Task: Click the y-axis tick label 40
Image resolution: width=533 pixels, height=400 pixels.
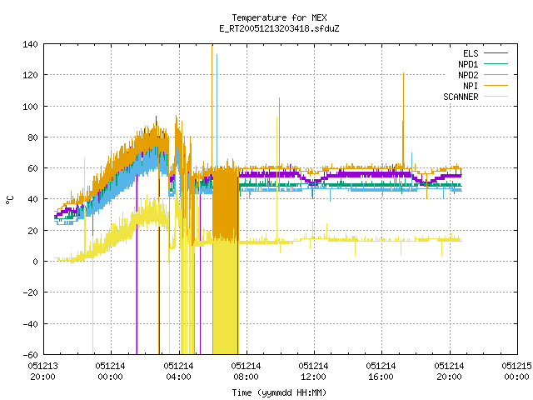Action: [x=32, y=199]
